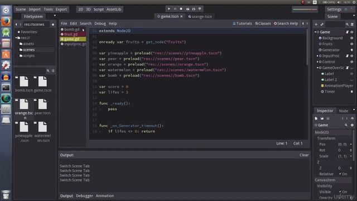Screen dimensions: 357x201
Task: Open the debug options bulb icon
Action: pyautogui.click(x=200, y=9)
